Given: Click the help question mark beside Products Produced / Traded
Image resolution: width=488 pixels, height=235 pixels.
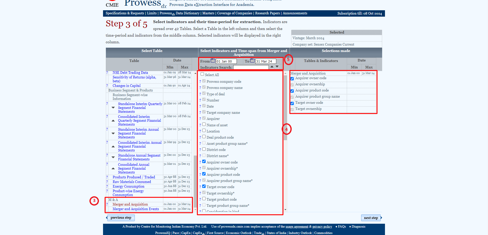Looking at the screenshot, I should click(x=107, y=177).
